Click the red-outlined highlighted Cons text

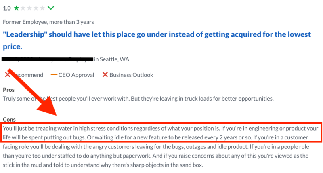click(161, 132)
